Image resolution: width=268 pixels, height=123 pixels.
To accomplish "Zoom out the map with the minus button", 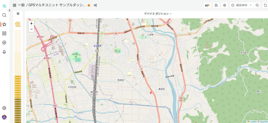I will click(31, 29).
